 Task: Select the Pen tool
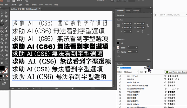(x=2, y=20)
